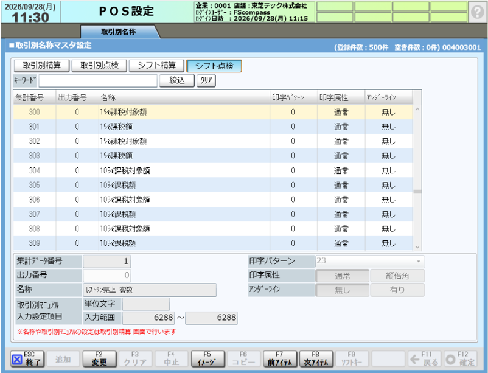Select row 304 10%課税対象額
488x373 pixels.
213,170
